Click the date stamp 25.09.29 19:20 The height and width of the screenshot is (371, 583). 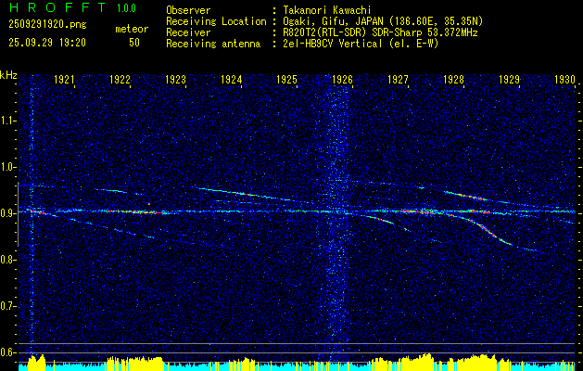pos(47,43)
